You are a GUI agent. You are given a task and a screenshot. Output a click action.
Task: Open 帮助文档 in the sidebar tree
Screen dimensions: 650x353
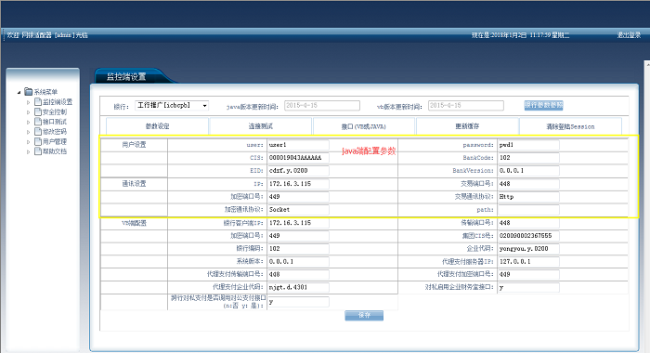[x=54, y=151]
